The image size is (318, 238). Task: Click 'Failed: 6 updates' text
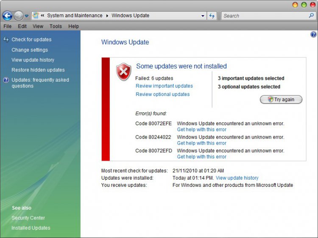click(x=154, y=78)
